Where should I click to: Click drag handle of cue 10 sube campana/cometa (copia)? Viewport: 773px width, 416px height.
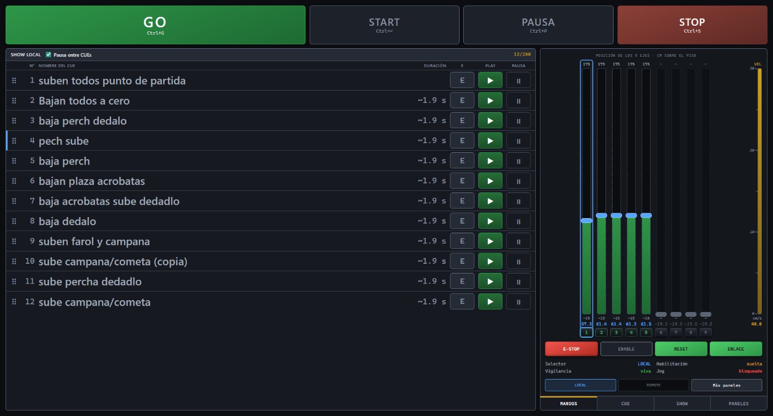[14, 262]
